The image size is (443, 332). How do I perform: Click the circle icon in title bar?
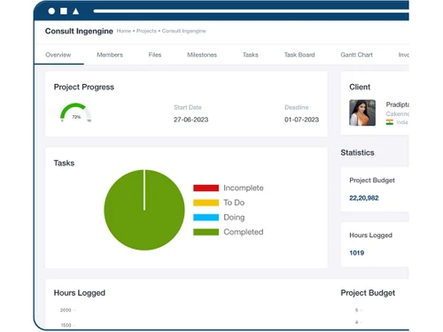tap(51, 12)
